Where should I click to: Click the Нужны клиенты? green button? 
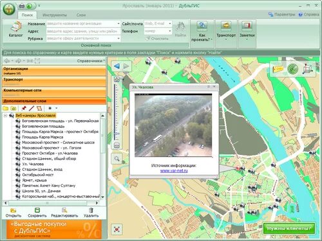[x=289, y=229]
